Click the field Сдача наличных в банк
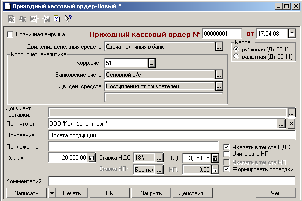Image resolution: width=302 pixels, height=201 pixels. [x=160, y=47]
